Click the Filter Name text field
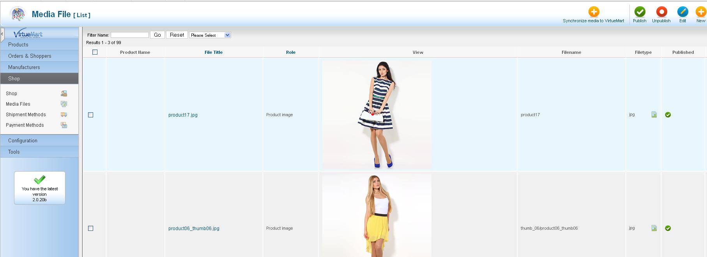Viewport: 707px width, 257px height. (130, 35)
